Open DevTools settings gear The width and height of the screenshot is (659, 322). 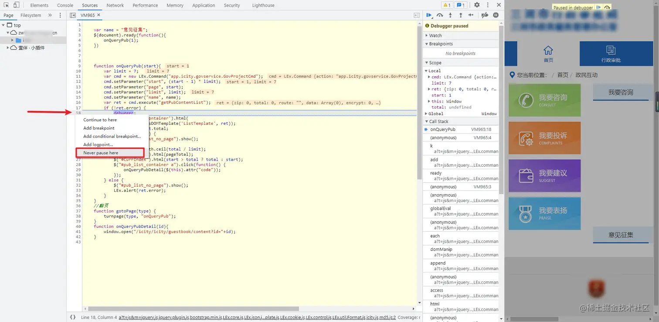pos(477,5)
